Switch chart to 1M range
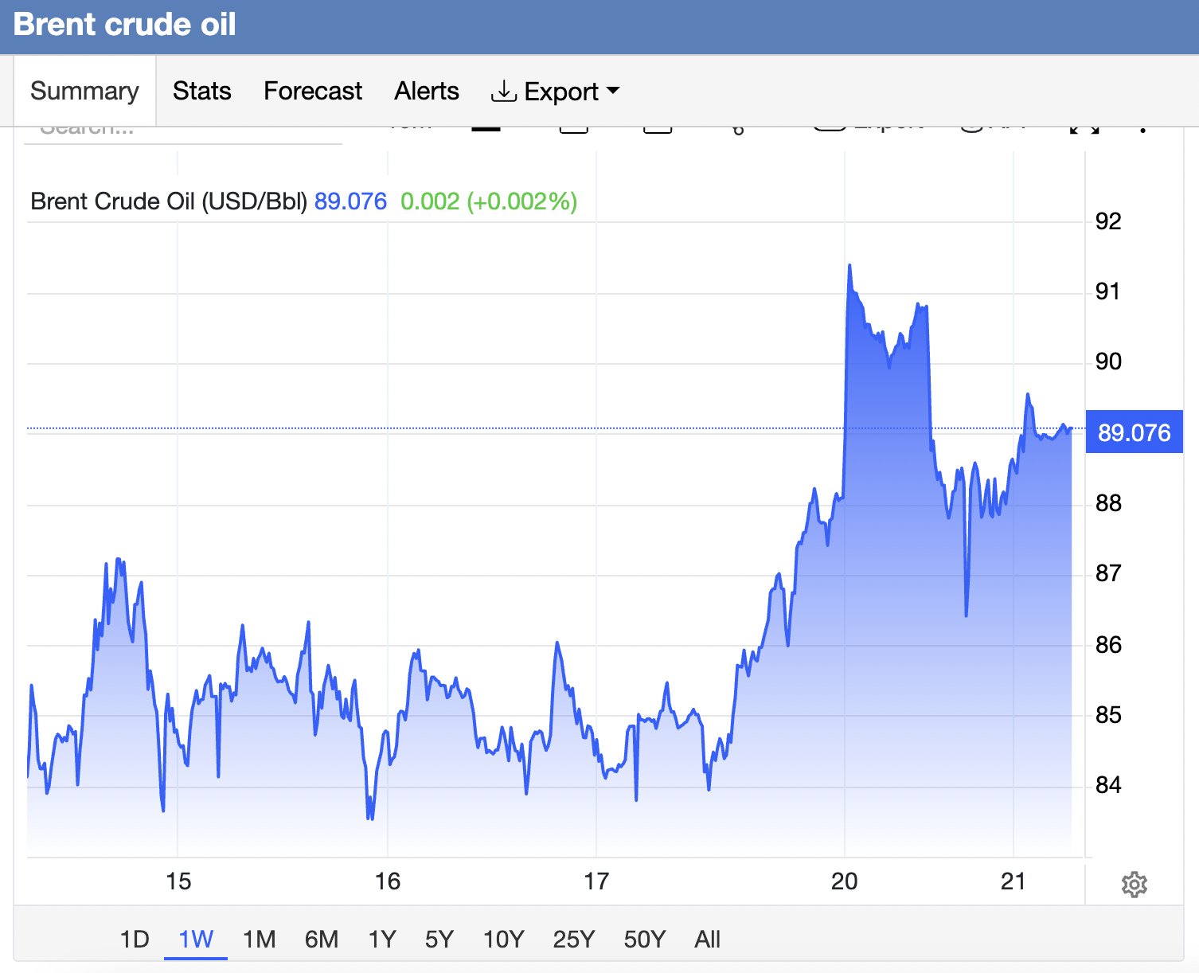This screenshot has height=973, width=1199. click(x=260, y=940)
